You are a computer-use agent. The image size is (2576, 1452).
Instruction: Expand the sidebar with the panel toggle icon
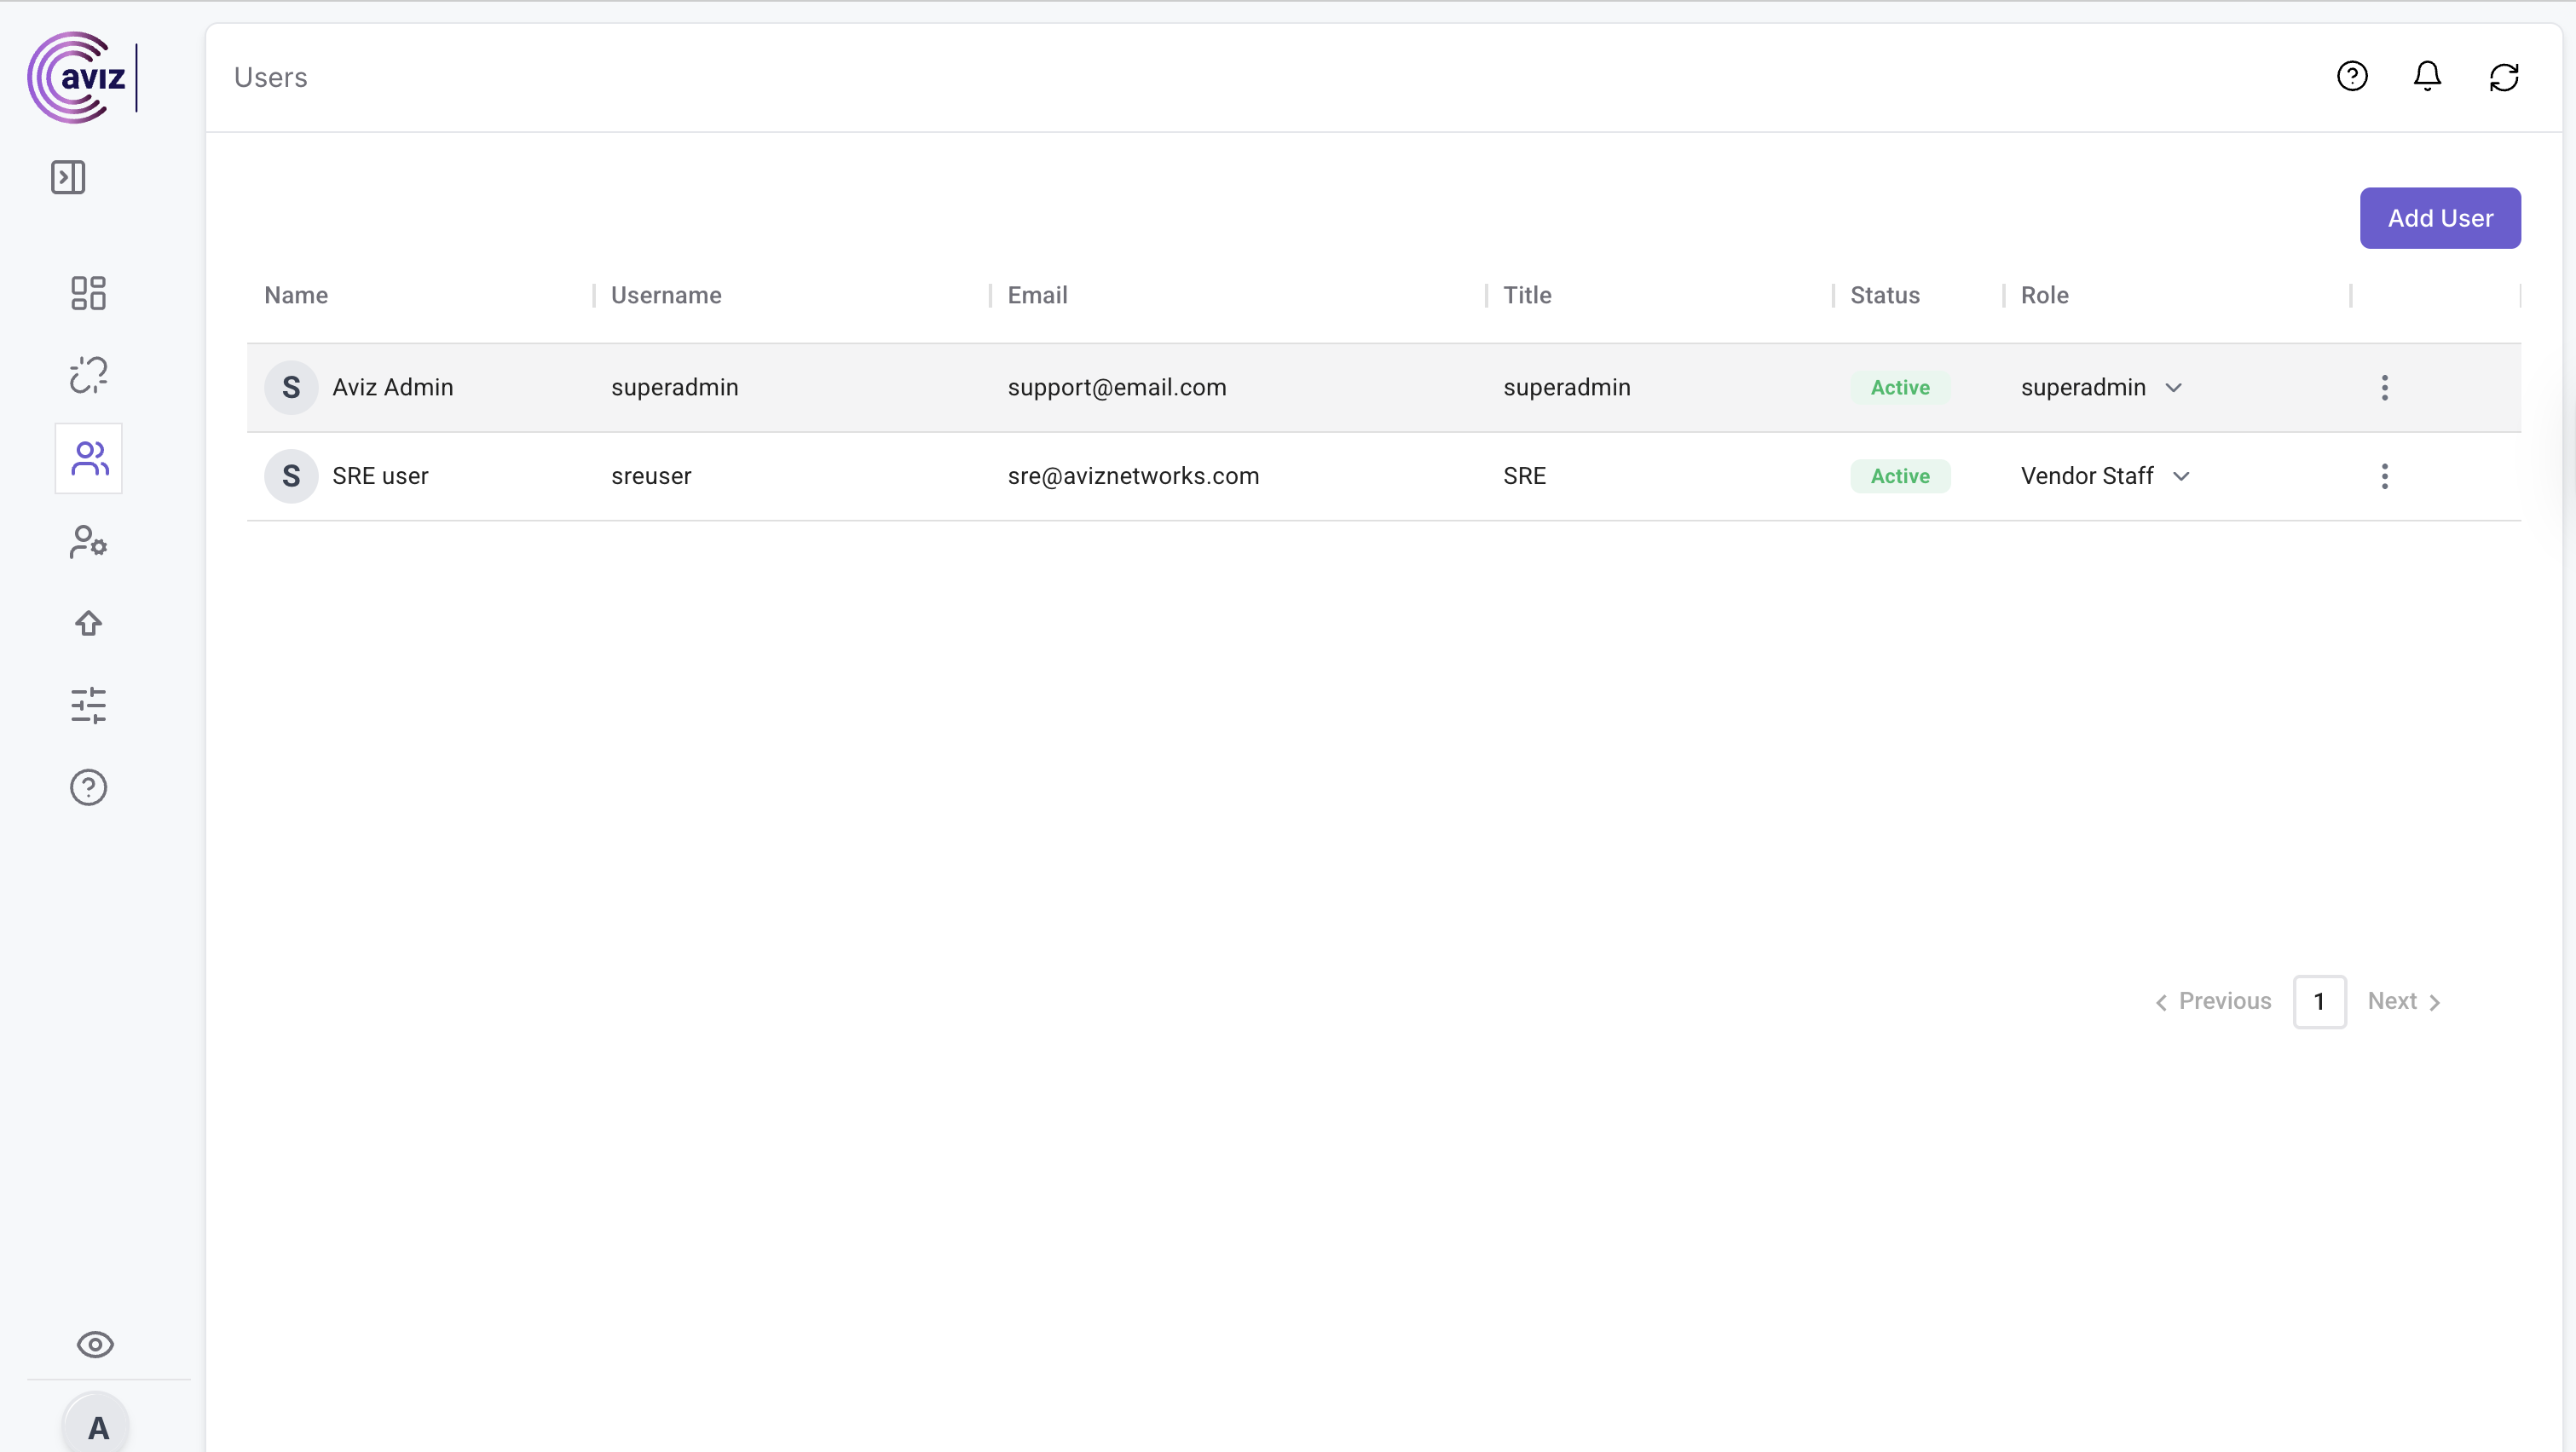tap(68, 177)
